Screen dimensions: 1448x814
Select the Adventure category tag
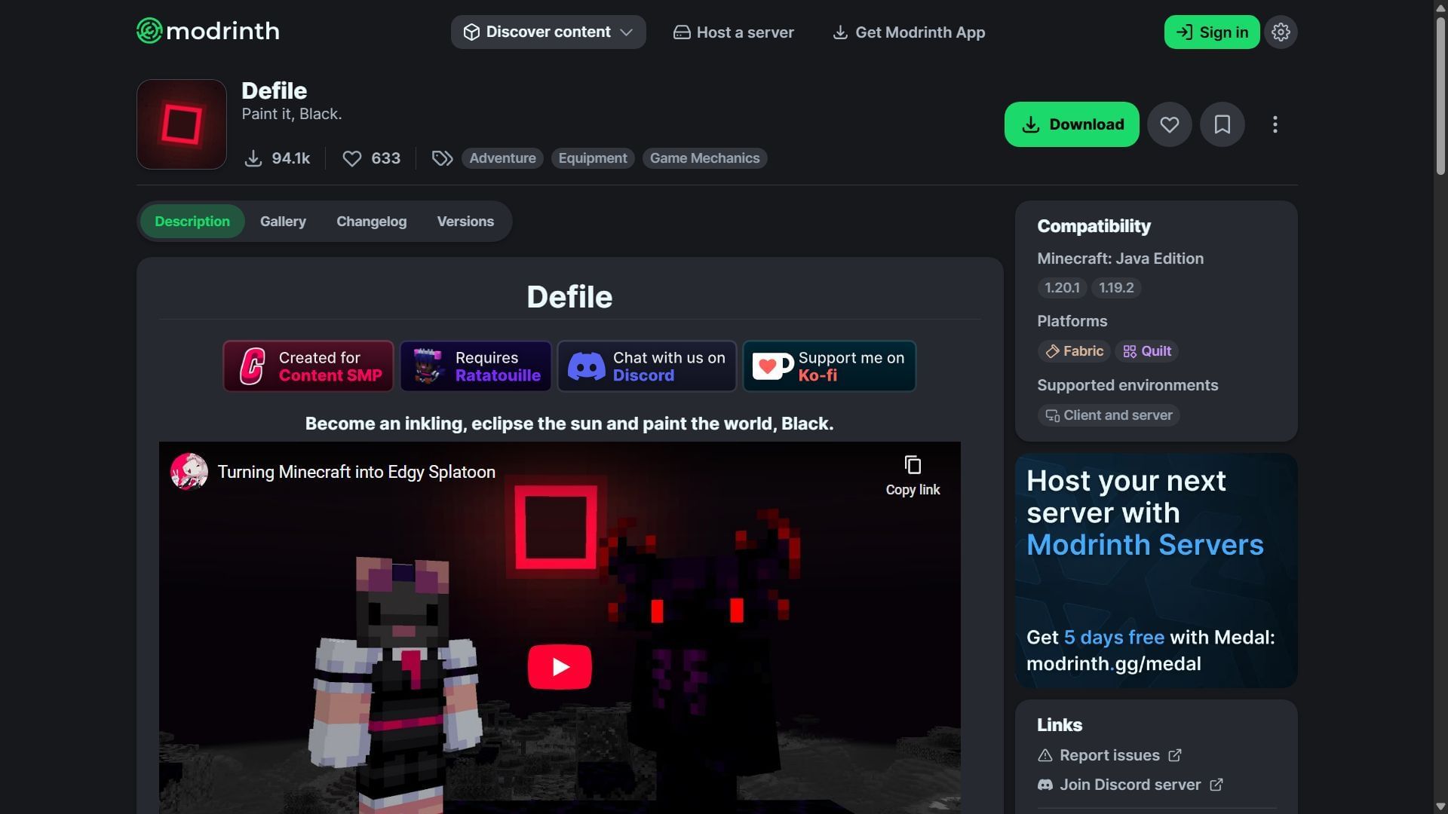coord(502,158)
